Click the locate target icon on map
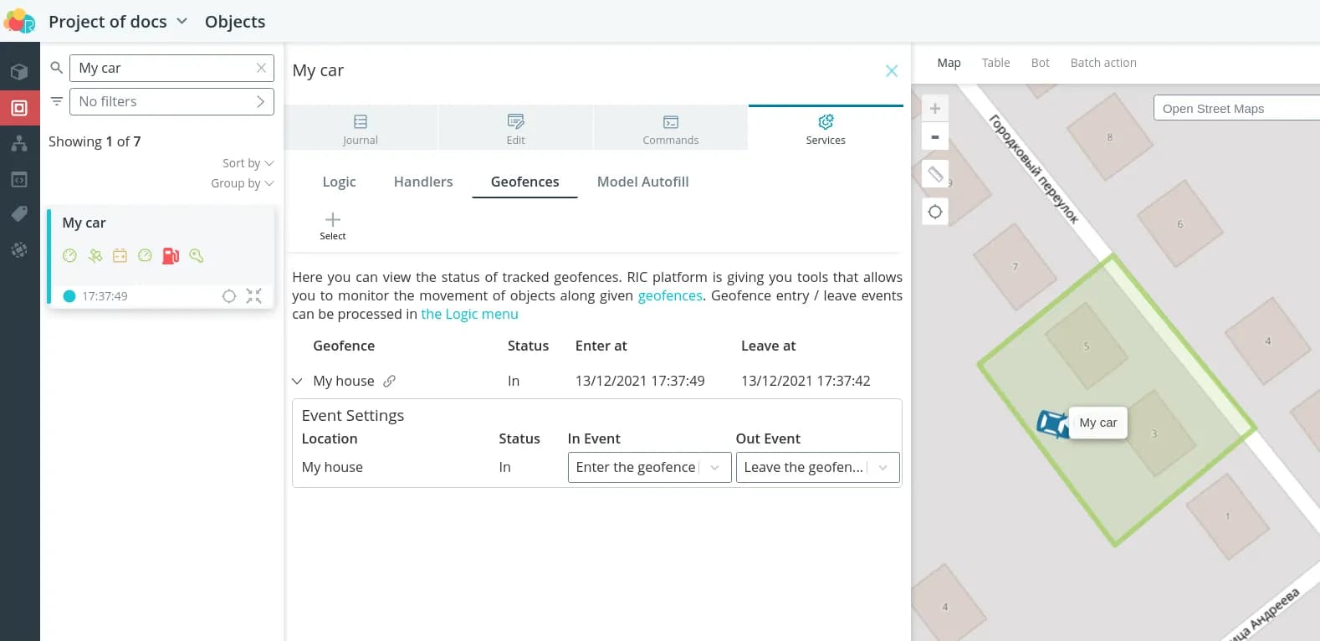The height and width of the screenshot is (641, 1320). point(934,212)
